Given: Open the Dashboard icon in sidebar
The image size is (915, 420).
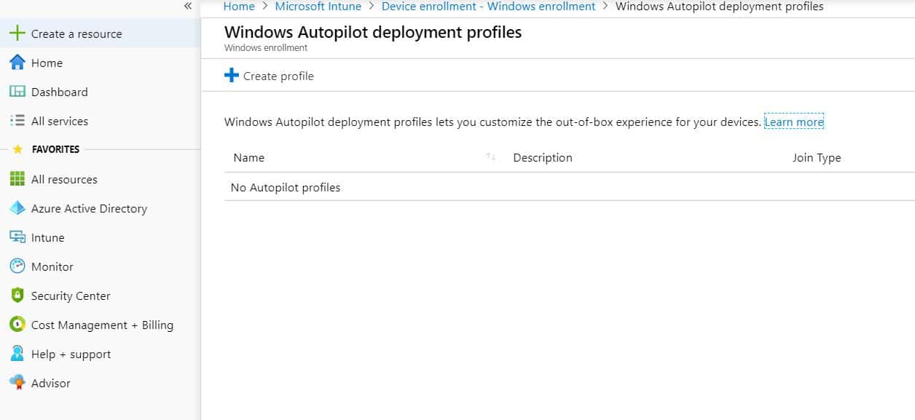Looking at the screenshot, I should tap(17, 92).
